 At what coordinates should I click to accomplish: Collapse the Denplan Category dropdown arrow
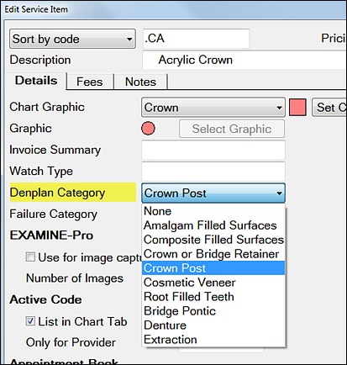(x=279, y=193)
